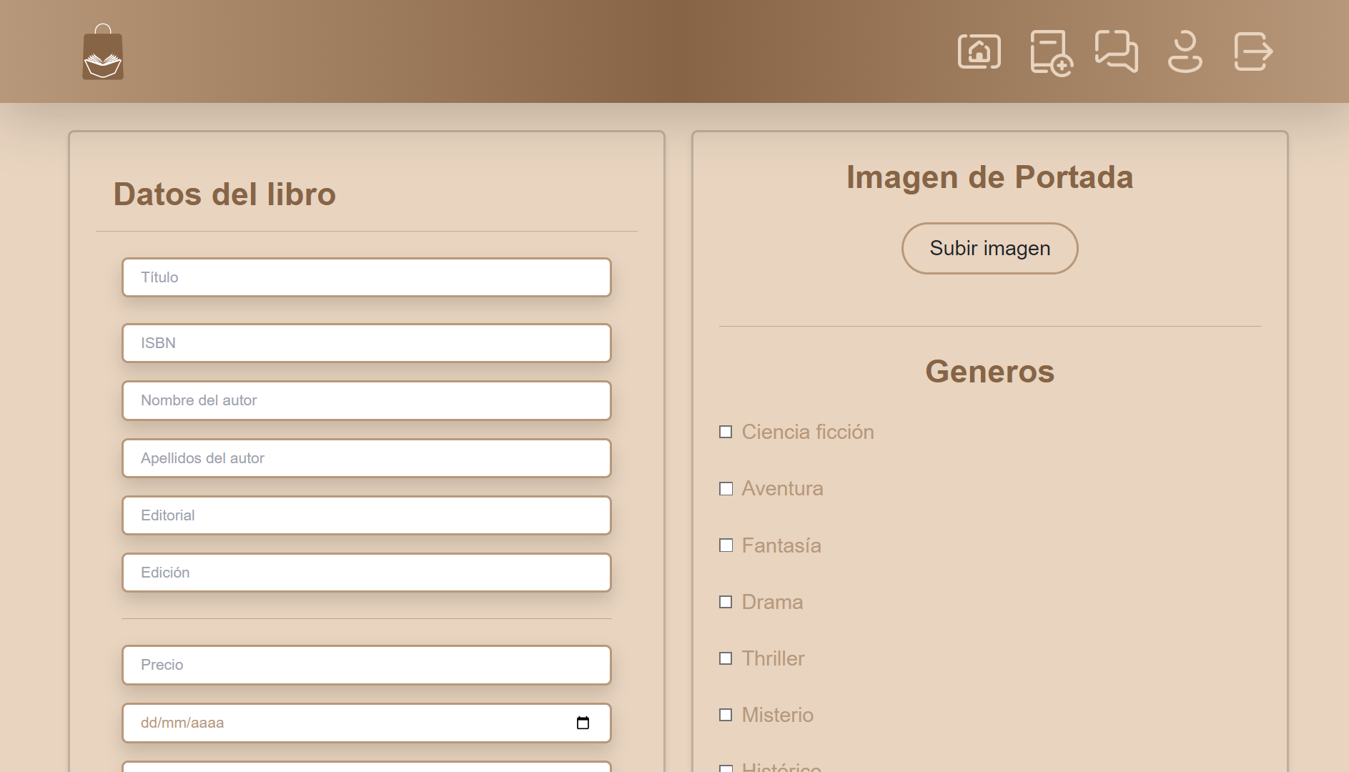The width and height of the screenshot is (1349, 772).
Task: Check the Fantasía genre
Action: [x=726, y=545]
